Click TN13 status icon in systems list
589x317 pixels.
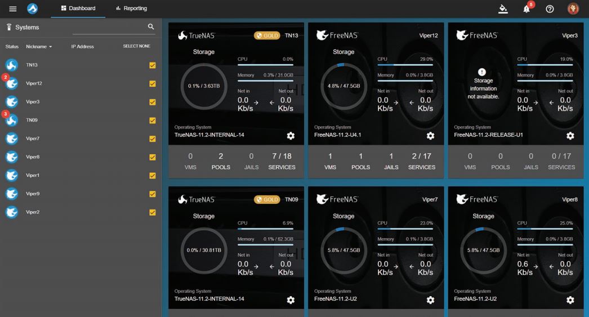(x=12, y=65)
